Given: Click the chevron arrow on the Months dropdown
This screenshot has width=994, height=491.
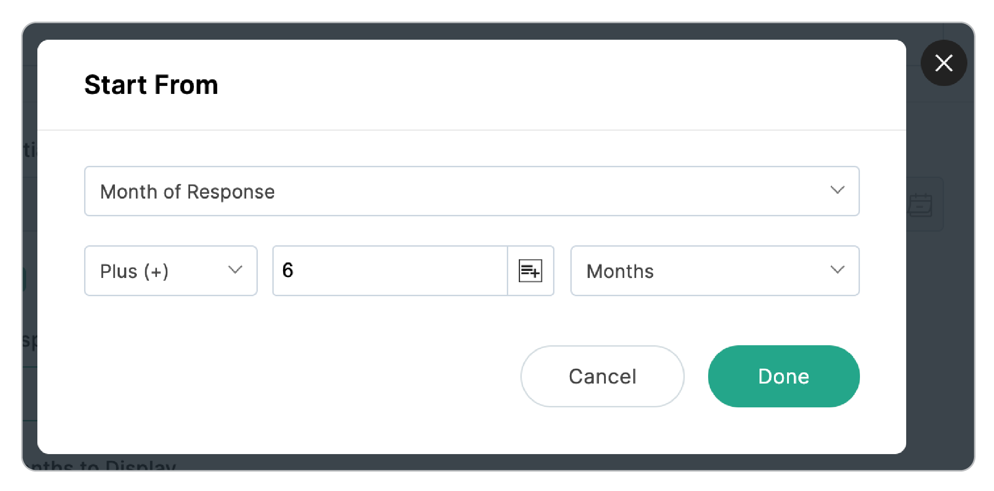Looking at the screenshot, I should pos(837,270).
